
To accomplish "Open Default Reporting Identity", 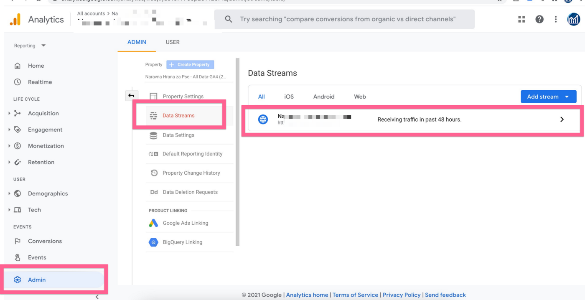I will pos(193,154).
